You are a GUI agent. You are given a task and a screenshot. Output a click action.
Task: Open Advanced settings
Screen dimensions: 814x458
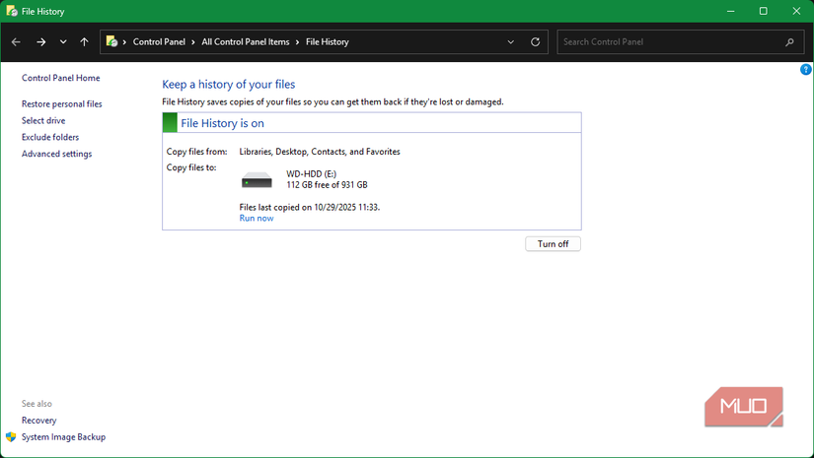pyautogui.click(x=56, y=154)
